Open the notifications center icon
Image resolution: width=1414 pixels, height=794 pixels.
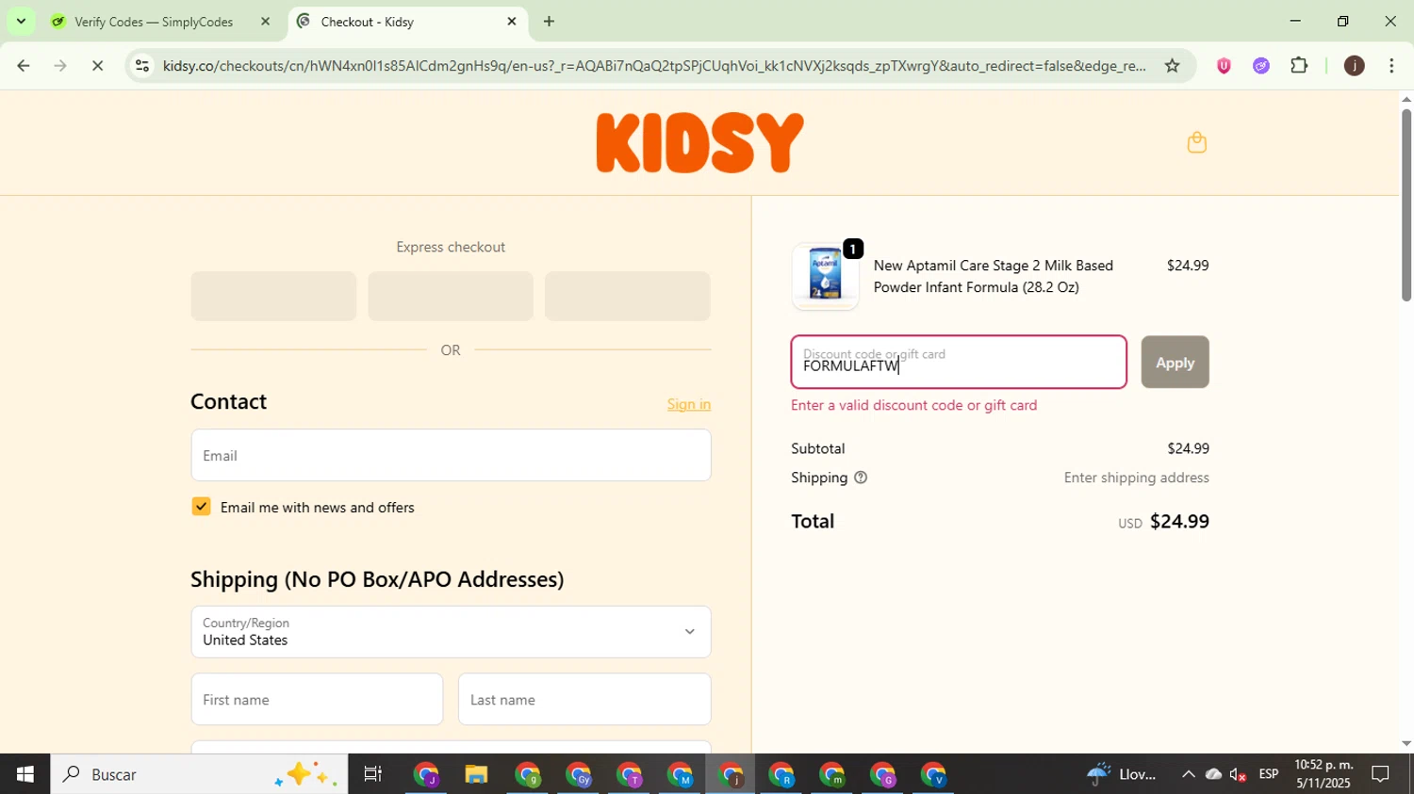(1380, 774)
